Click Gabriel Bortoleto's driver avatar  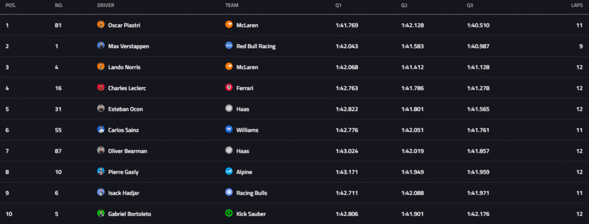[x=101, y=214]
